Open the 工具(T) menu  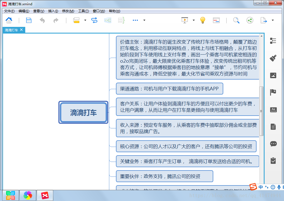[x=83, y=11]
